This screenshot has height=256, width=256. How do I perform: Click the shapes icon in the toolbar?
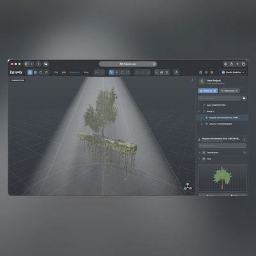161,72
